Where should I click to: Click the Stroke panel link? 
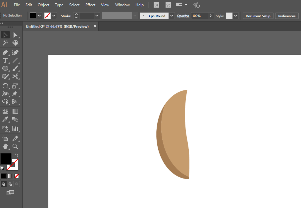tap(66, 16)
